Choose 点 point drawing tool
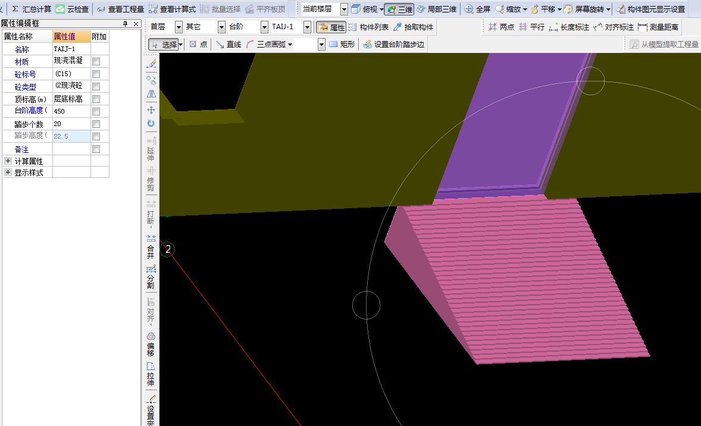Viewport: 701px width, 426px height. click(x=199, y=44)
